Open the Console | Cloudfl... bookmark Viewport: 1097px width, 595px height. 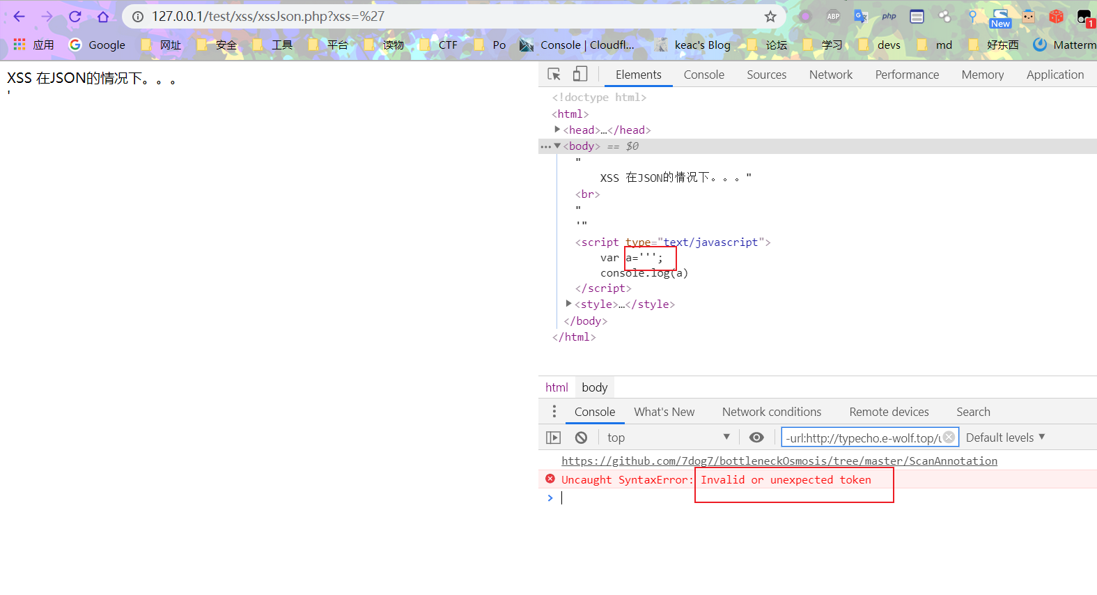[x=577, y=45]
